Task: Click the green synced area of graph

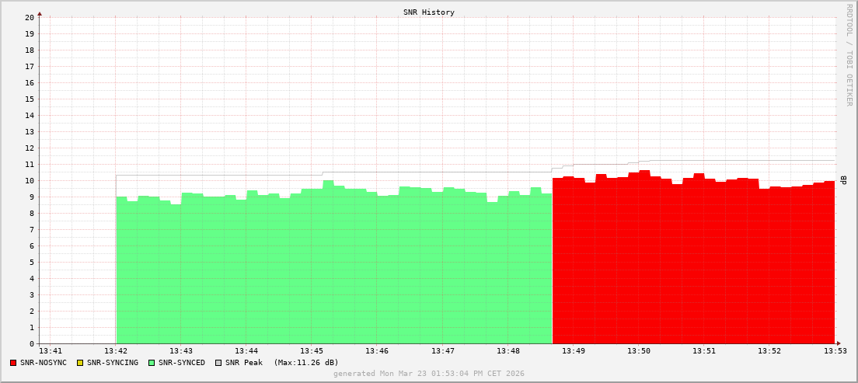Action: [x=333, y=268]
